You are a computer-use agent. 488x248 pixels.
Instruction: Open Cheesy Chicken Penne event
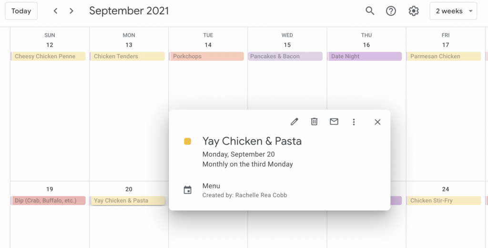[48, 56]
